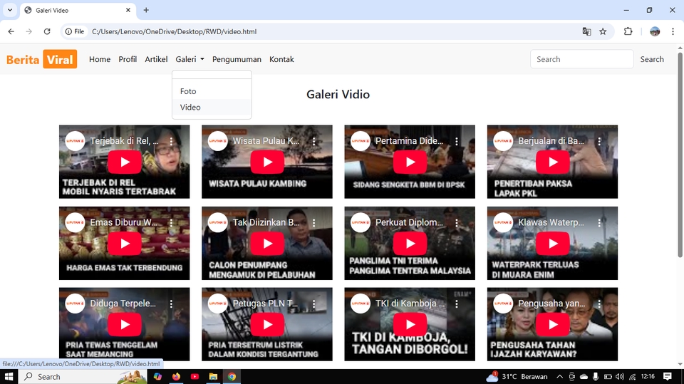The height and width of the screenshot is (384, 684).
Task: Go to the Pengumuman page
Action: pos(237,59)
